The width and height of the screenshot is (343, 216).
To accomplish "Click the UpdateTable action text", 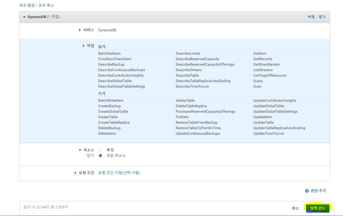I will [x=264, y=122].
